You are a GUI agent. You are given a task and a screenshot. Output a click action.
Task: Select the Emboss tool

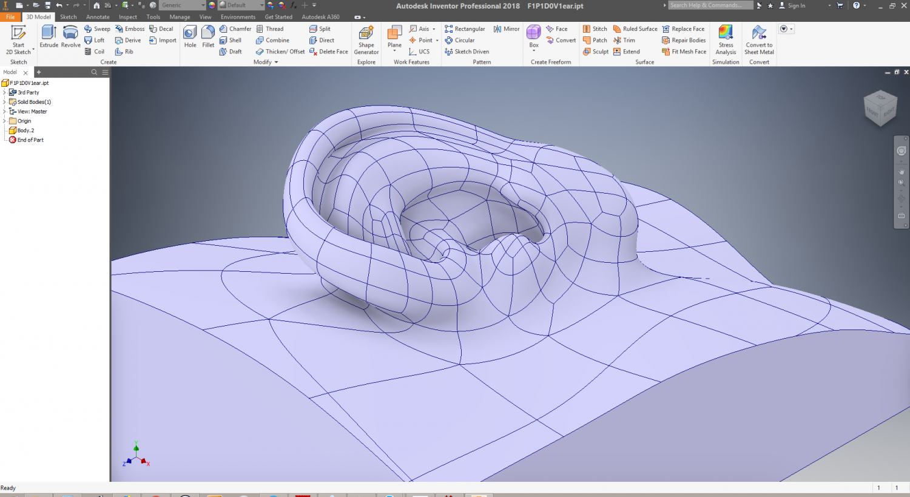coord(130,29)
